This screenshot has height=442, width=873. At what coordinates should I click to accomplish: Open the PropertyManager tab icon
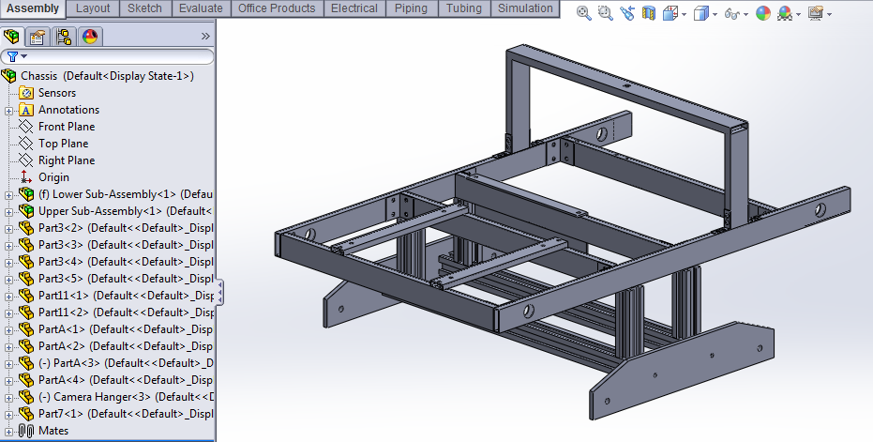point(38,37)
